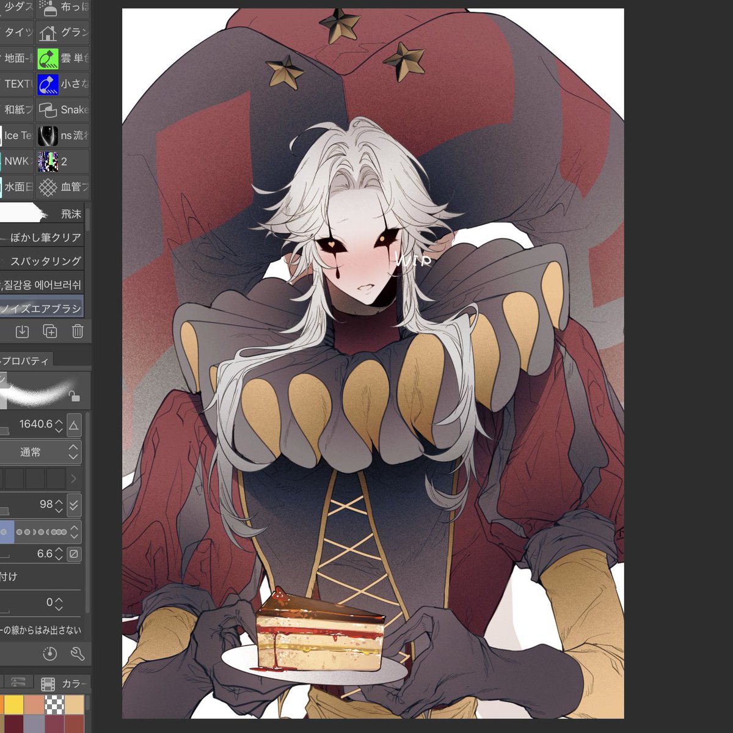The height and width of the screenshot is (733, 733).
Task: Click the reset to initial settings icon
Action: (50, 654)
